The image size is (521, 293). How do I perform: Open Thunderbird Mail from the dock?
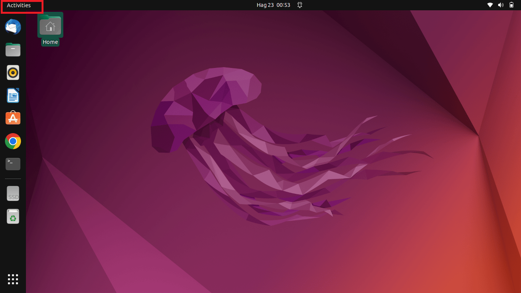tap(13, 27)
